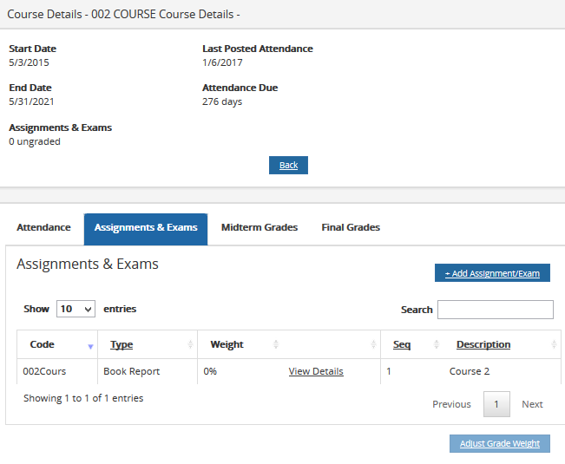Open the Midterm Grades tab
This screenshot has height=464, width=565.
tap(259, 228)
